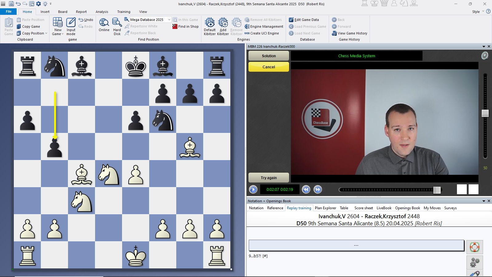Fast forward the video
Image resolution: width=492 pixels, height=277 pixels.
coord(318,190)
